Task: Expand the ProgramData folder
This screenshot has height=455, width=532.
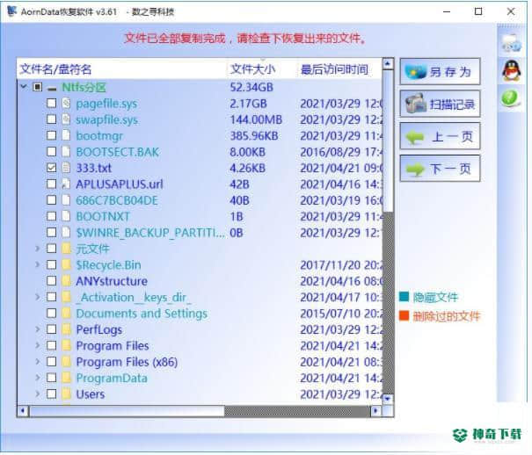Action: [x=38, y=378]
